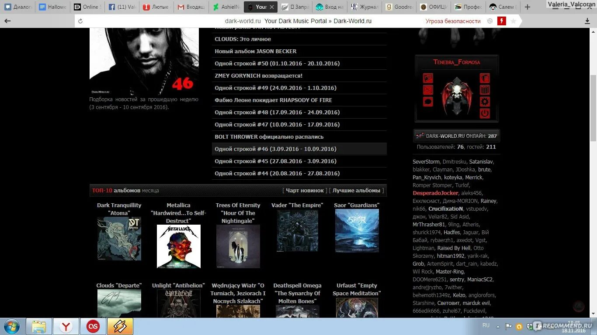Click the red lightning turbo icon in address bar

coord(502,21)
